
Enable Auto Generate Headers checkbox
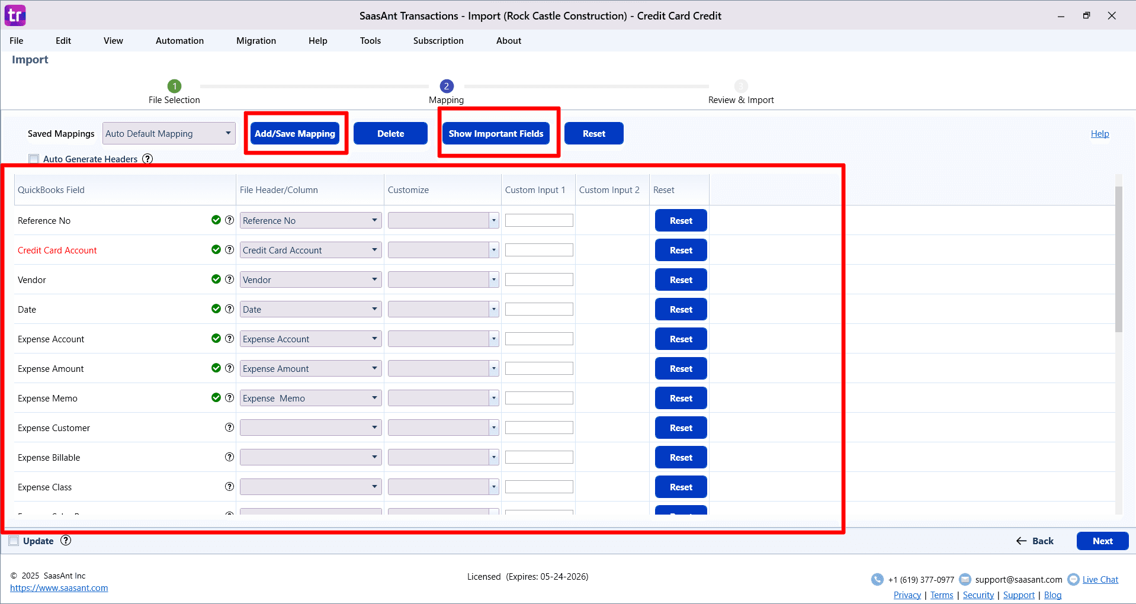[34, 159]
